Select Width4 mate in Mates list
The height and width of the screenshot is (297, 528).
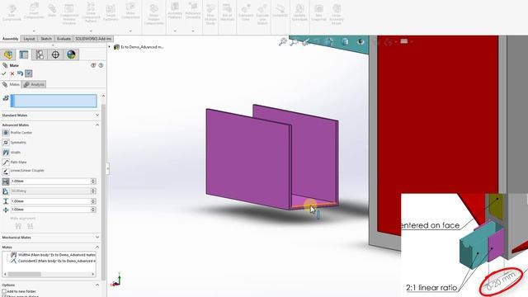(x=53, y=255)
